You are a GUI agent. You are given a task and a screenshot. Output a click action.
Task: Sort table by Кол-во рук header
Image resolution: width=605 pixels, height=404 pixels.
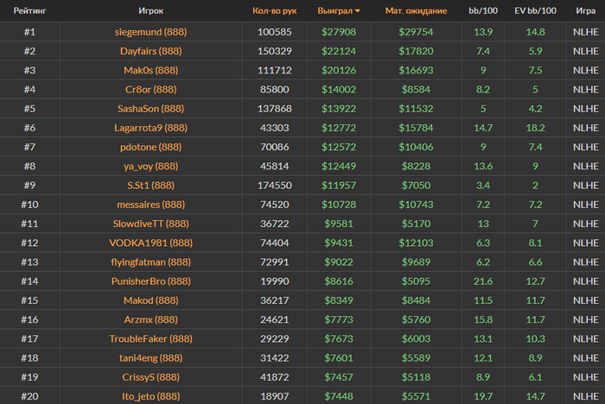(274, 11)
